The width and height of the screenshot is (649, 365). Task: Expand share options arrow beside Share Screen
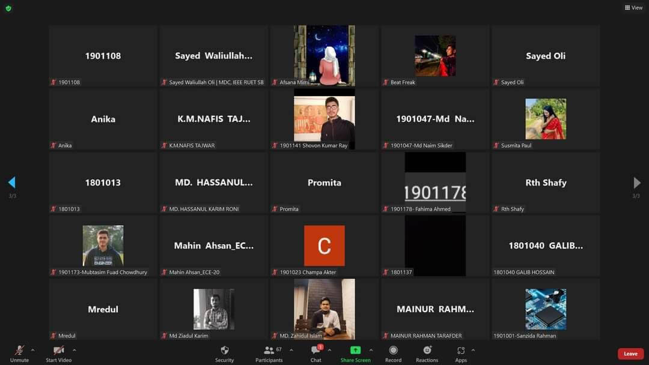click(x=371, y=350)
